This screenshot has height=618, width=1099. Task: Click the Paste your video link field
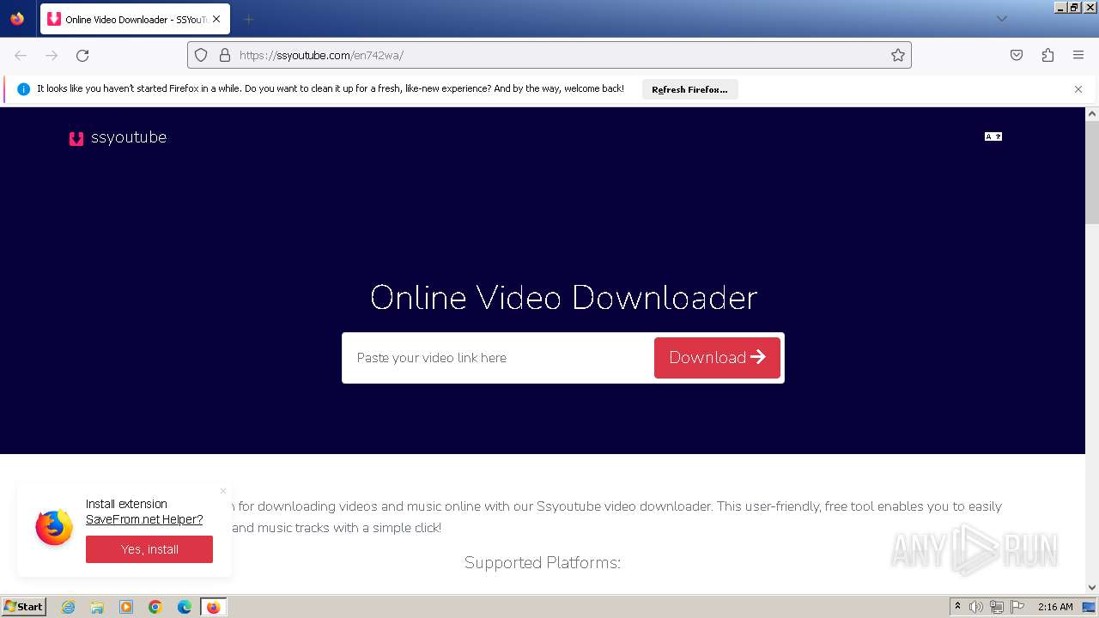click(x=498, y=358)
